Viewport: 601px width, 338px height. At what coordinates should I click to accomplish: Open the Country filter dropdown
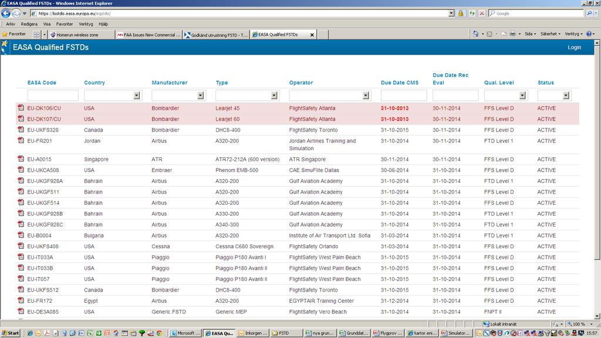[137, 96]
